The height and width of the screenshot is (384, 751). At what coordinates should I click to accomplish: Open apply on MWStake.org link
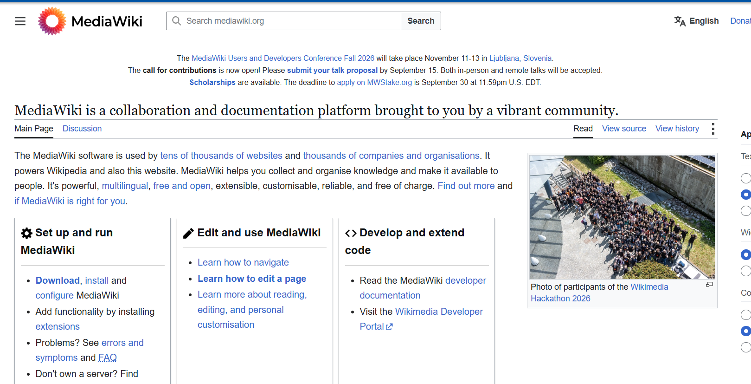pos(374,82)
